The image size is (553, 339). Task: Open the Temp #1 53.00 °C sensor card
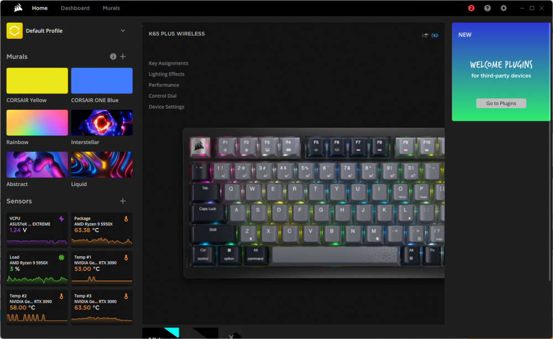[x=102, y=268]
